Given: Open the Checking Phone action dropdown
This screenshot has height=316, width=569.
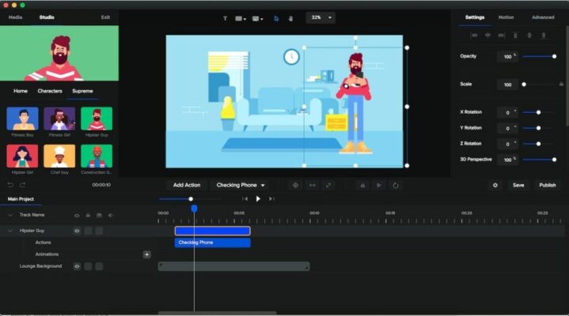Looking at the screenshot, I should (x=241, y=185).
